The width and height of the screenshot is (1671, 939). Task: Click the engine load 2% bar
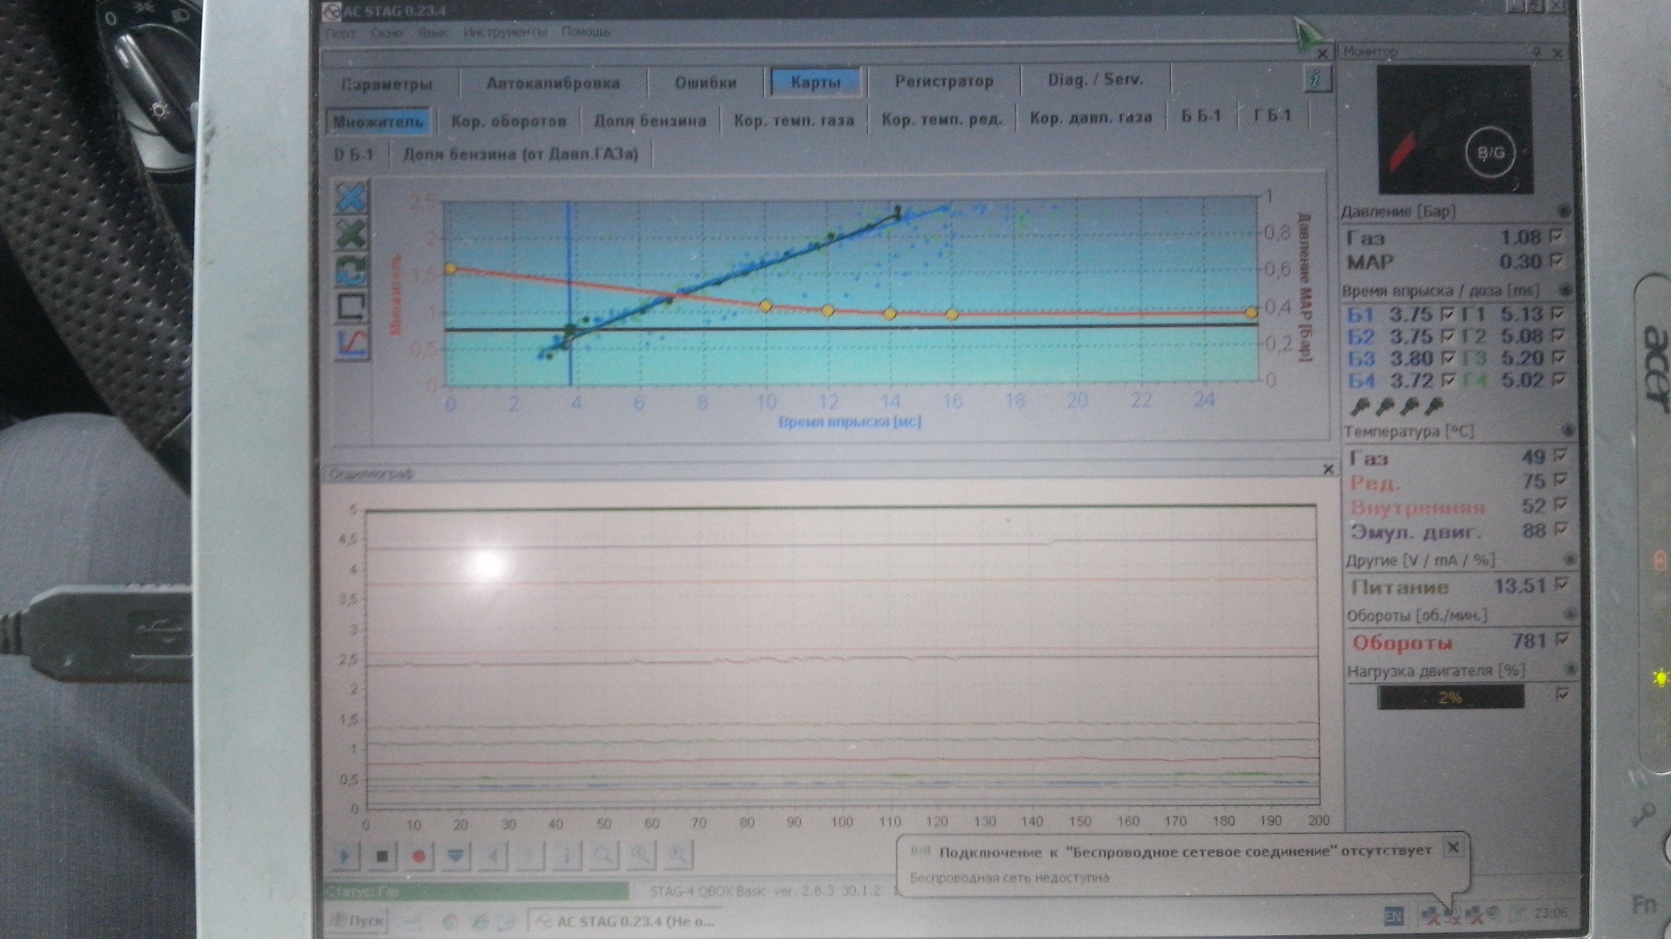coord(1450,698)
